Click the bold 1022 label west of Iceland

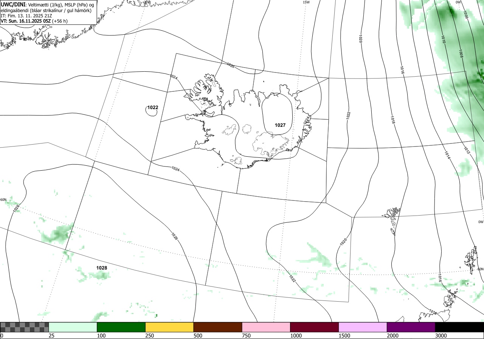click(x=153, y=107)
